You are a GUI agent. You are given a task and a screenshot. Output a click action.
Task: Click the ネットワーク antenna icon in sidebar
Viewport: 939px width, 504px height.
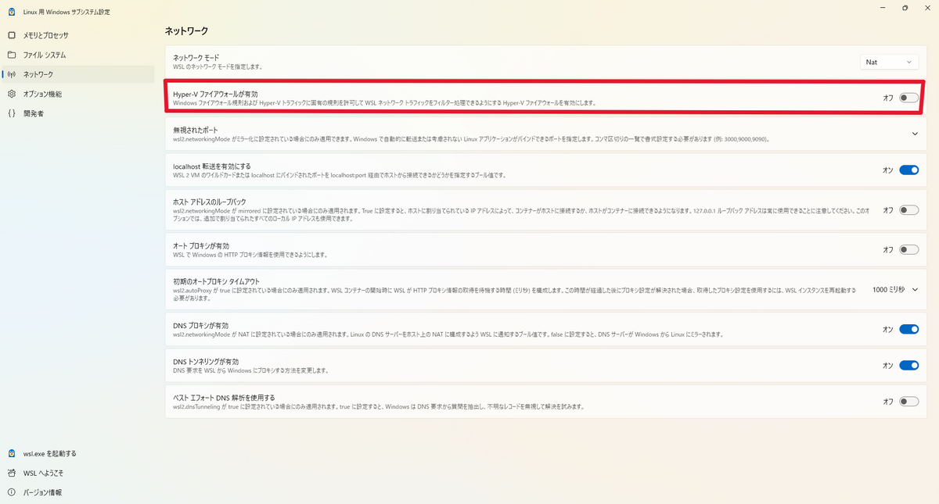12,74
